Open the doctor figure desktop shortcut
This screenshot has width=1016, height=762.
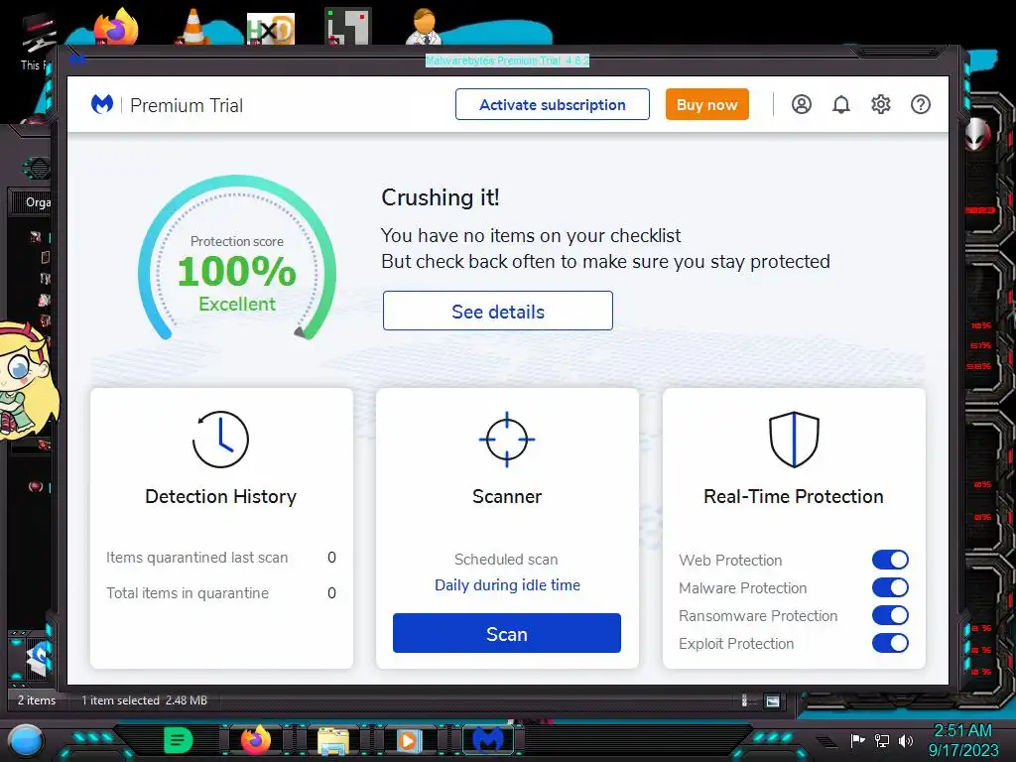(424, 27)
